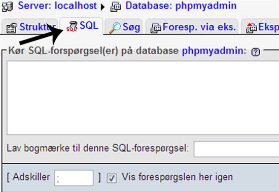Click the database icon before Database: phpmyadmin

[116, 7]
